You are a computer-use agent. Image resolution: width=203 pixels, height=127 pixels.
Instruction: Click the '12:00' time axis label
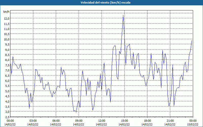pyautogui.click(x=101, y=121)
